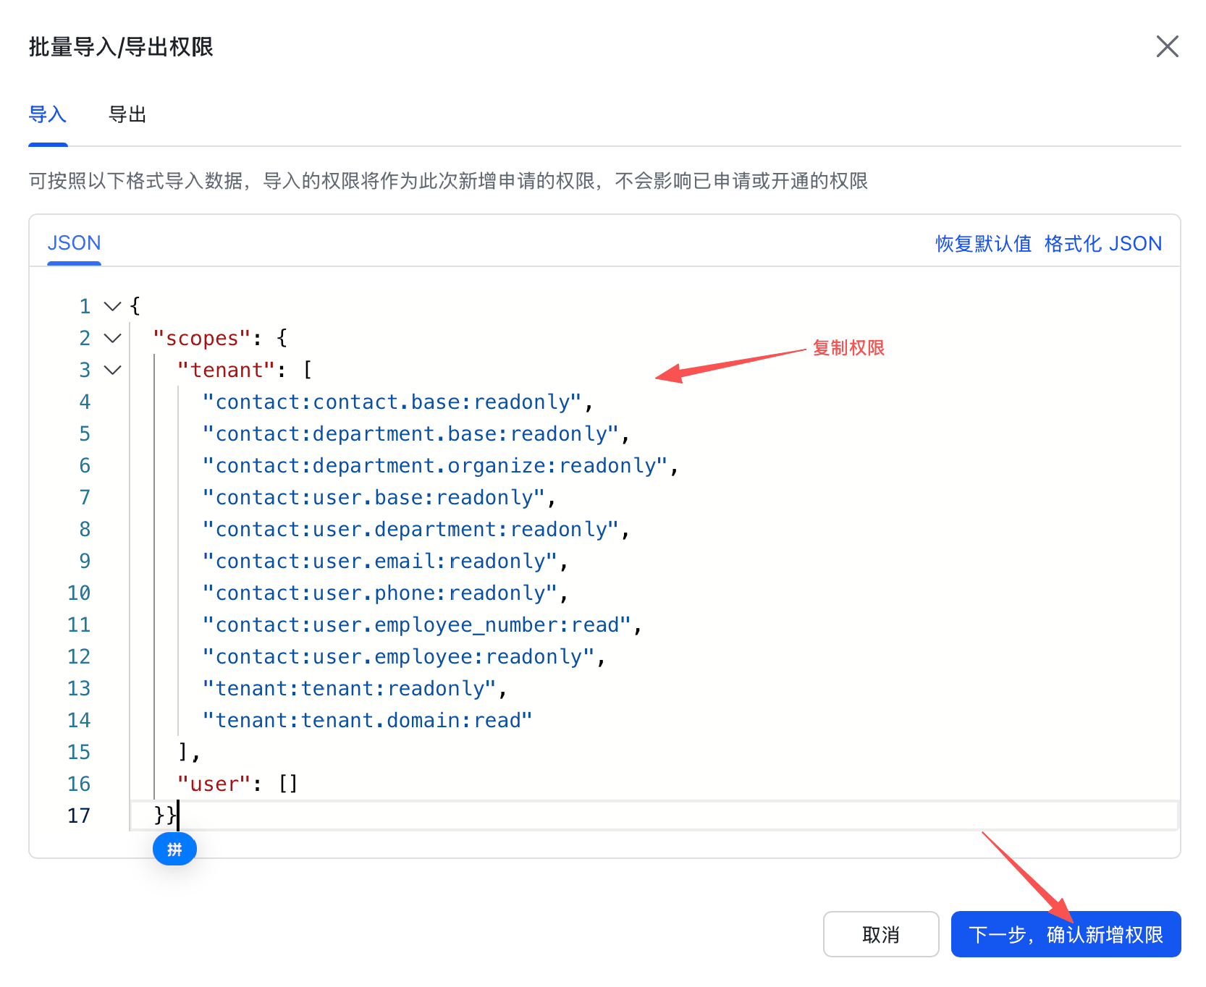The width and height of the screenshot is (1206, 987).
Task: Click "contact:department.organize:readonly" line
Action: point(441,466)
